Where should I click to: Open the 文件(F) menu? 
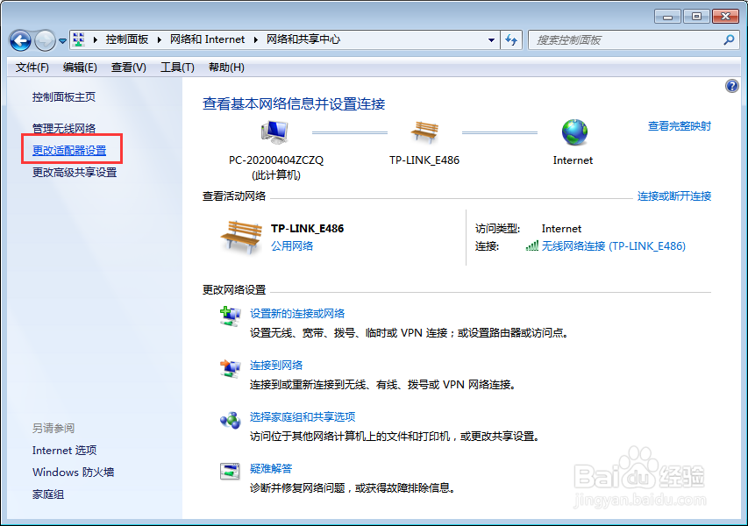click(32, 68)
